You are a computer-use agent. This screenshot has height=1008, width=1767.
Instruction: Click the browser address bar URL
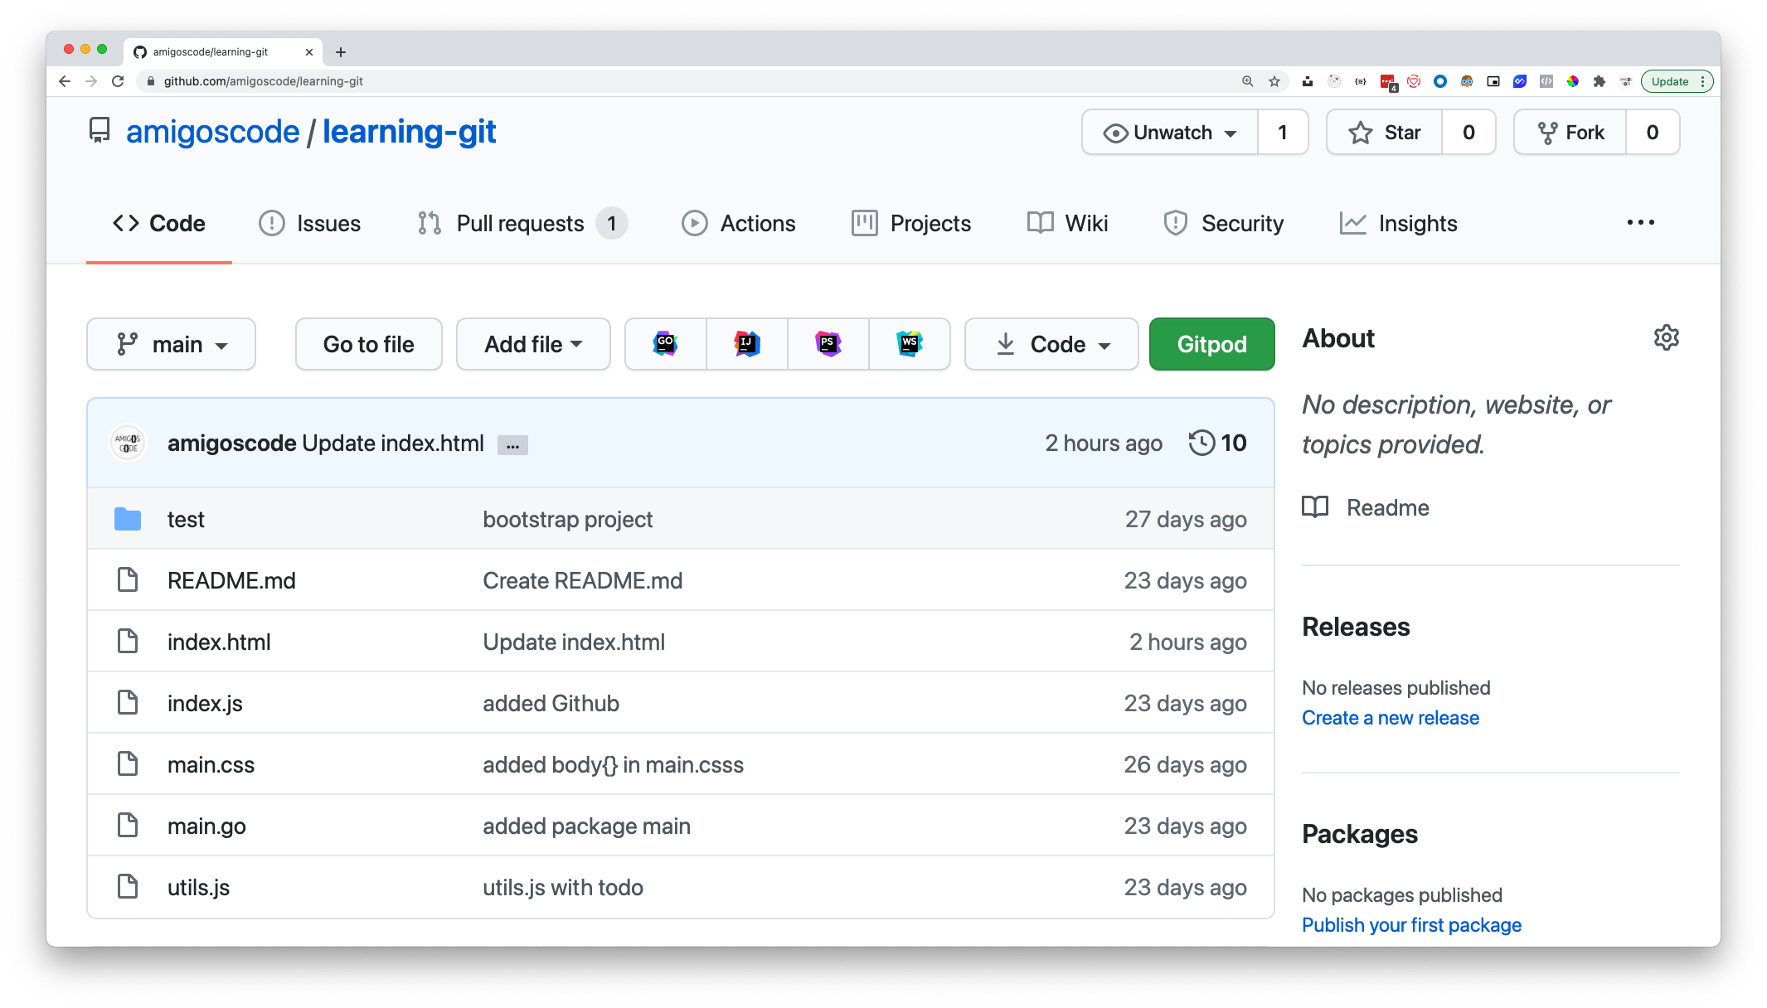pos(264,81)
